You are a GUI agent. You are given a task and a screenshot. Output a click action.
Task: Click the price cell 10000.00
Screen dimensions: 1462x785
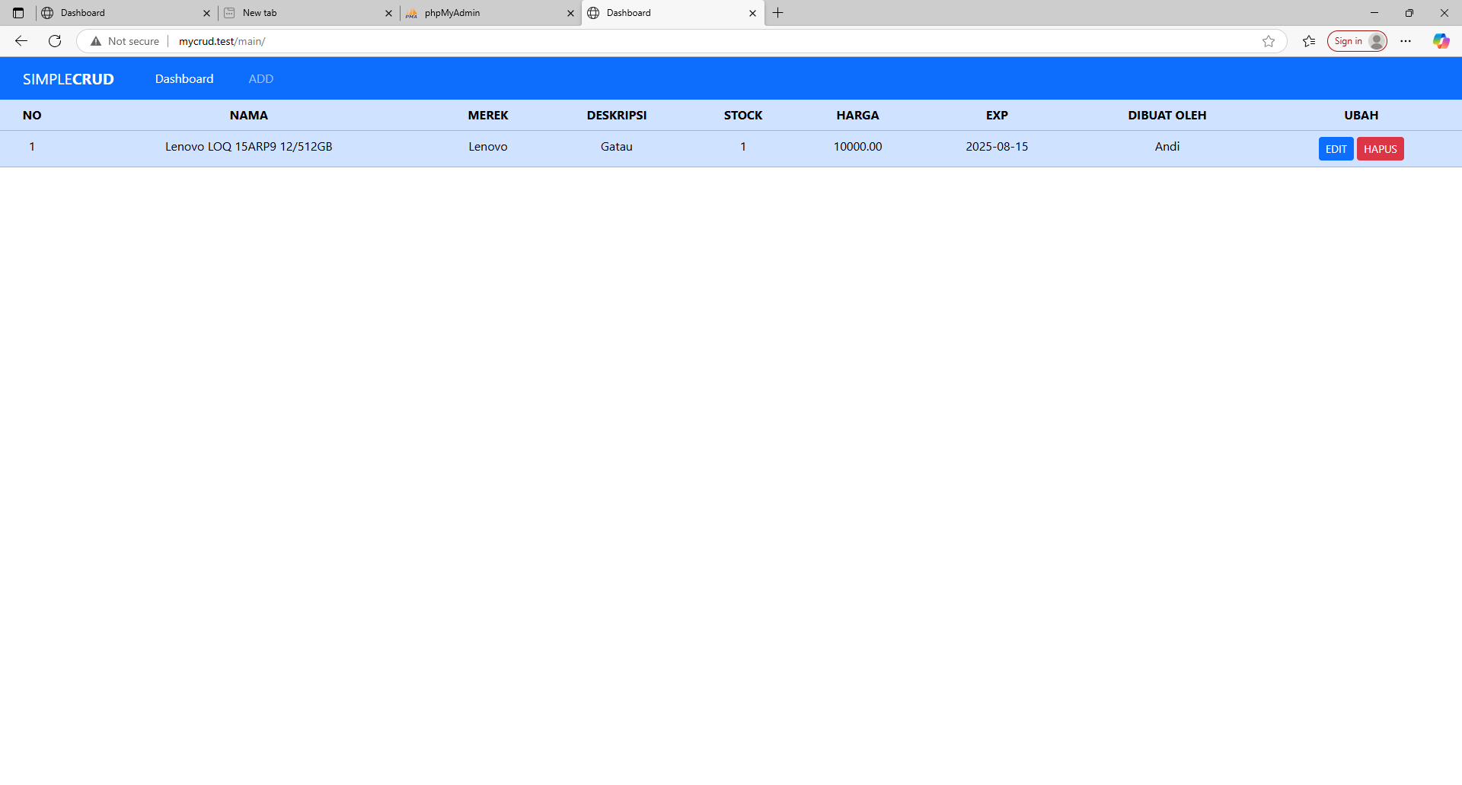pyautogui.click(x=857, y=147)
